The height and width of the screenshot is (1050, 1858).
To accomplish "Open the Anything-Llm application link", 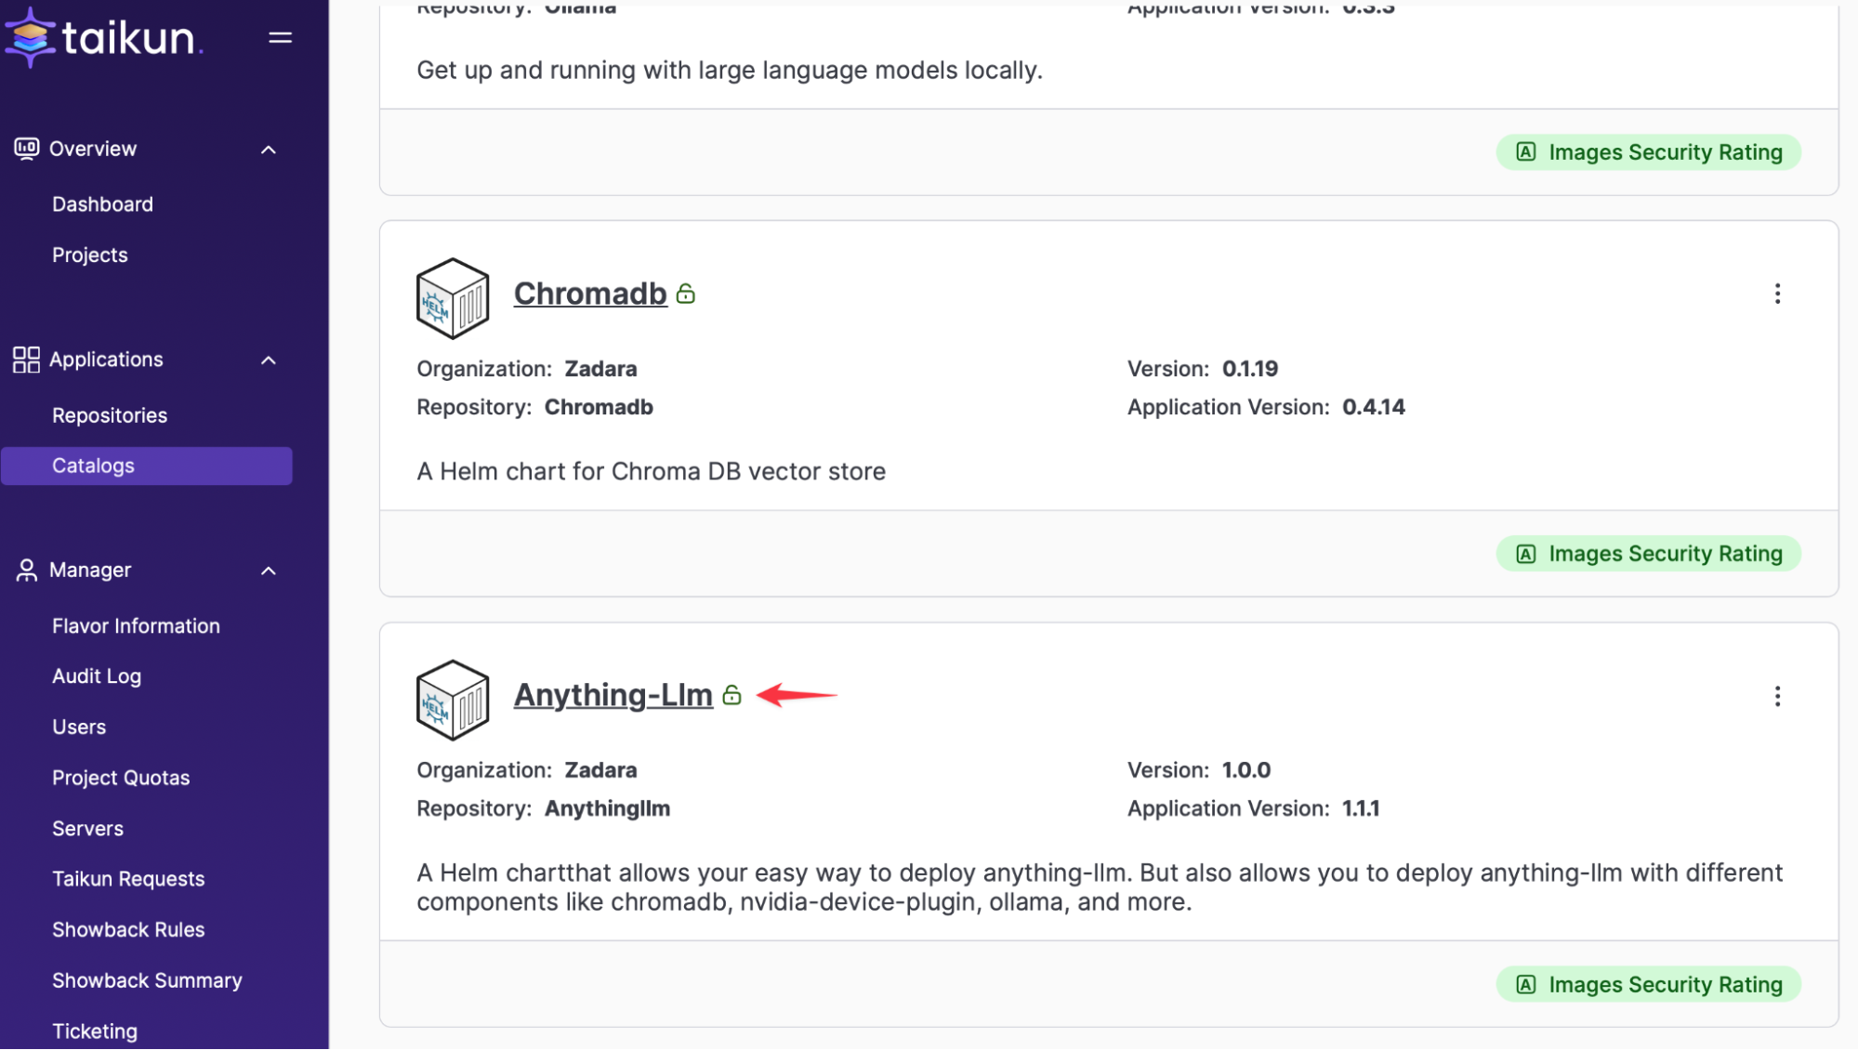I will coord(613,695).
